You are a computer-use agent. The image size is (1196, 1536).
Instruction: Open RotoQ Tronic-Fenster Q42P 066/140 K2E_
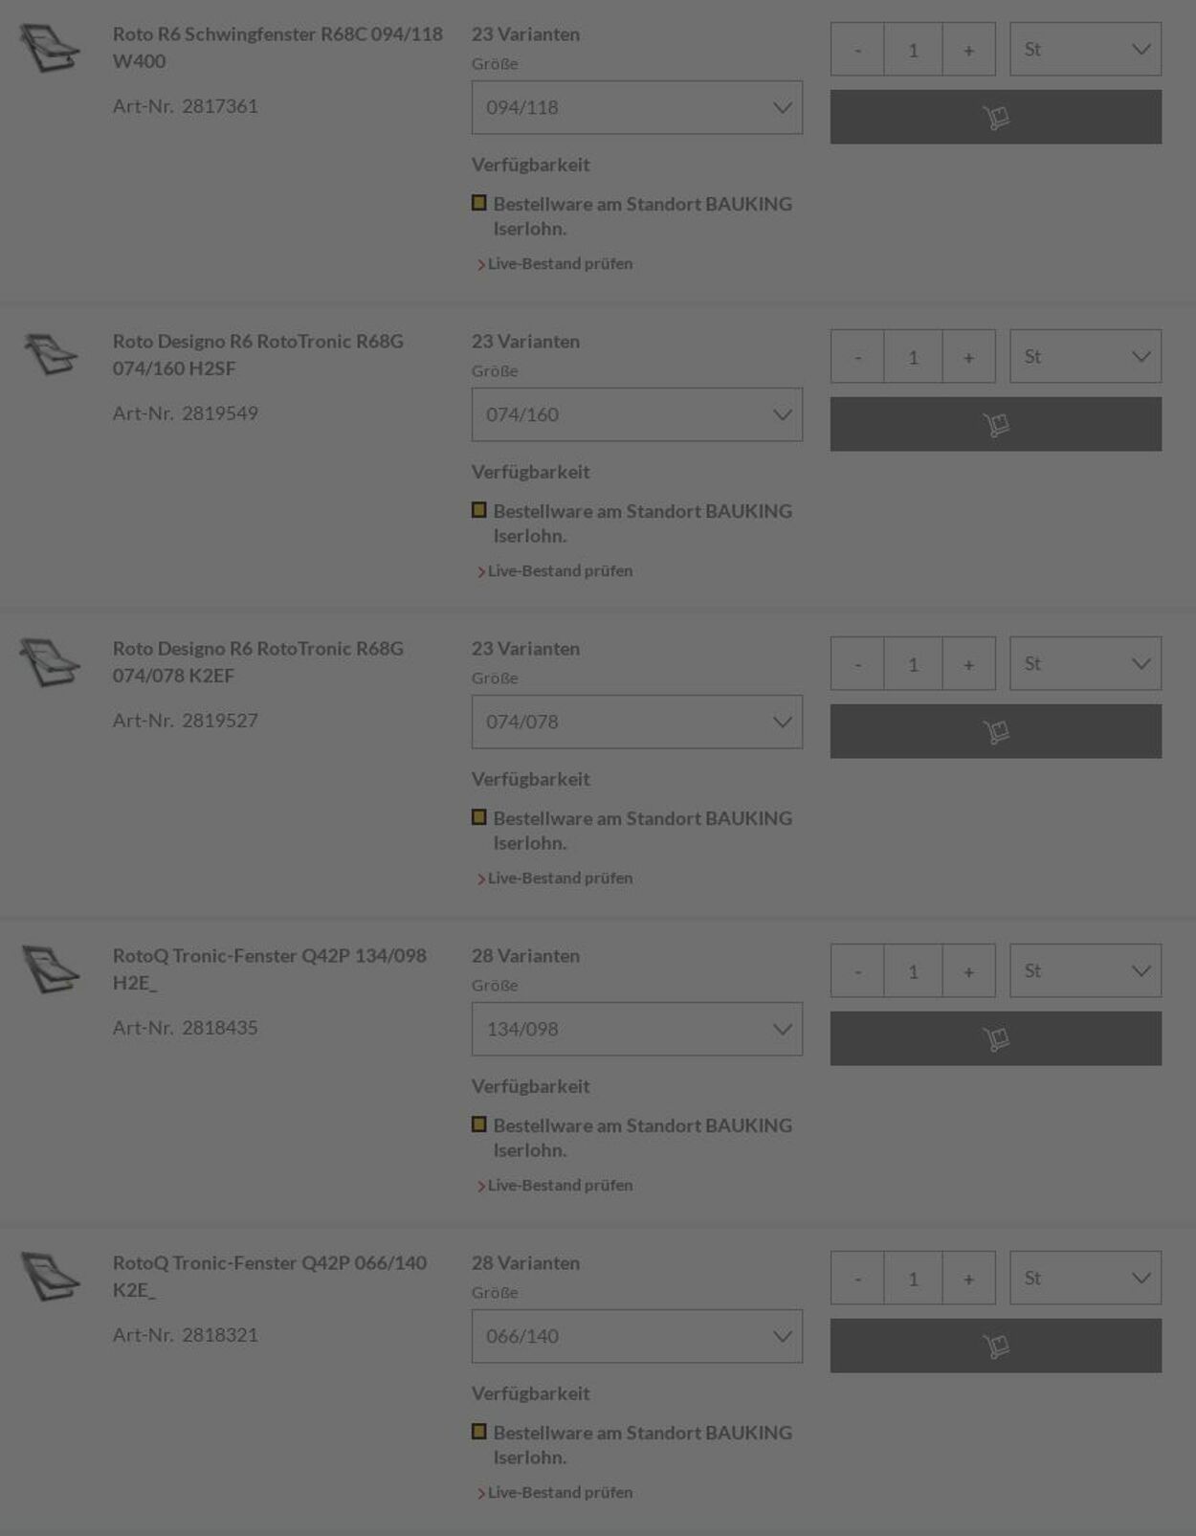[x=270, y=1276]
